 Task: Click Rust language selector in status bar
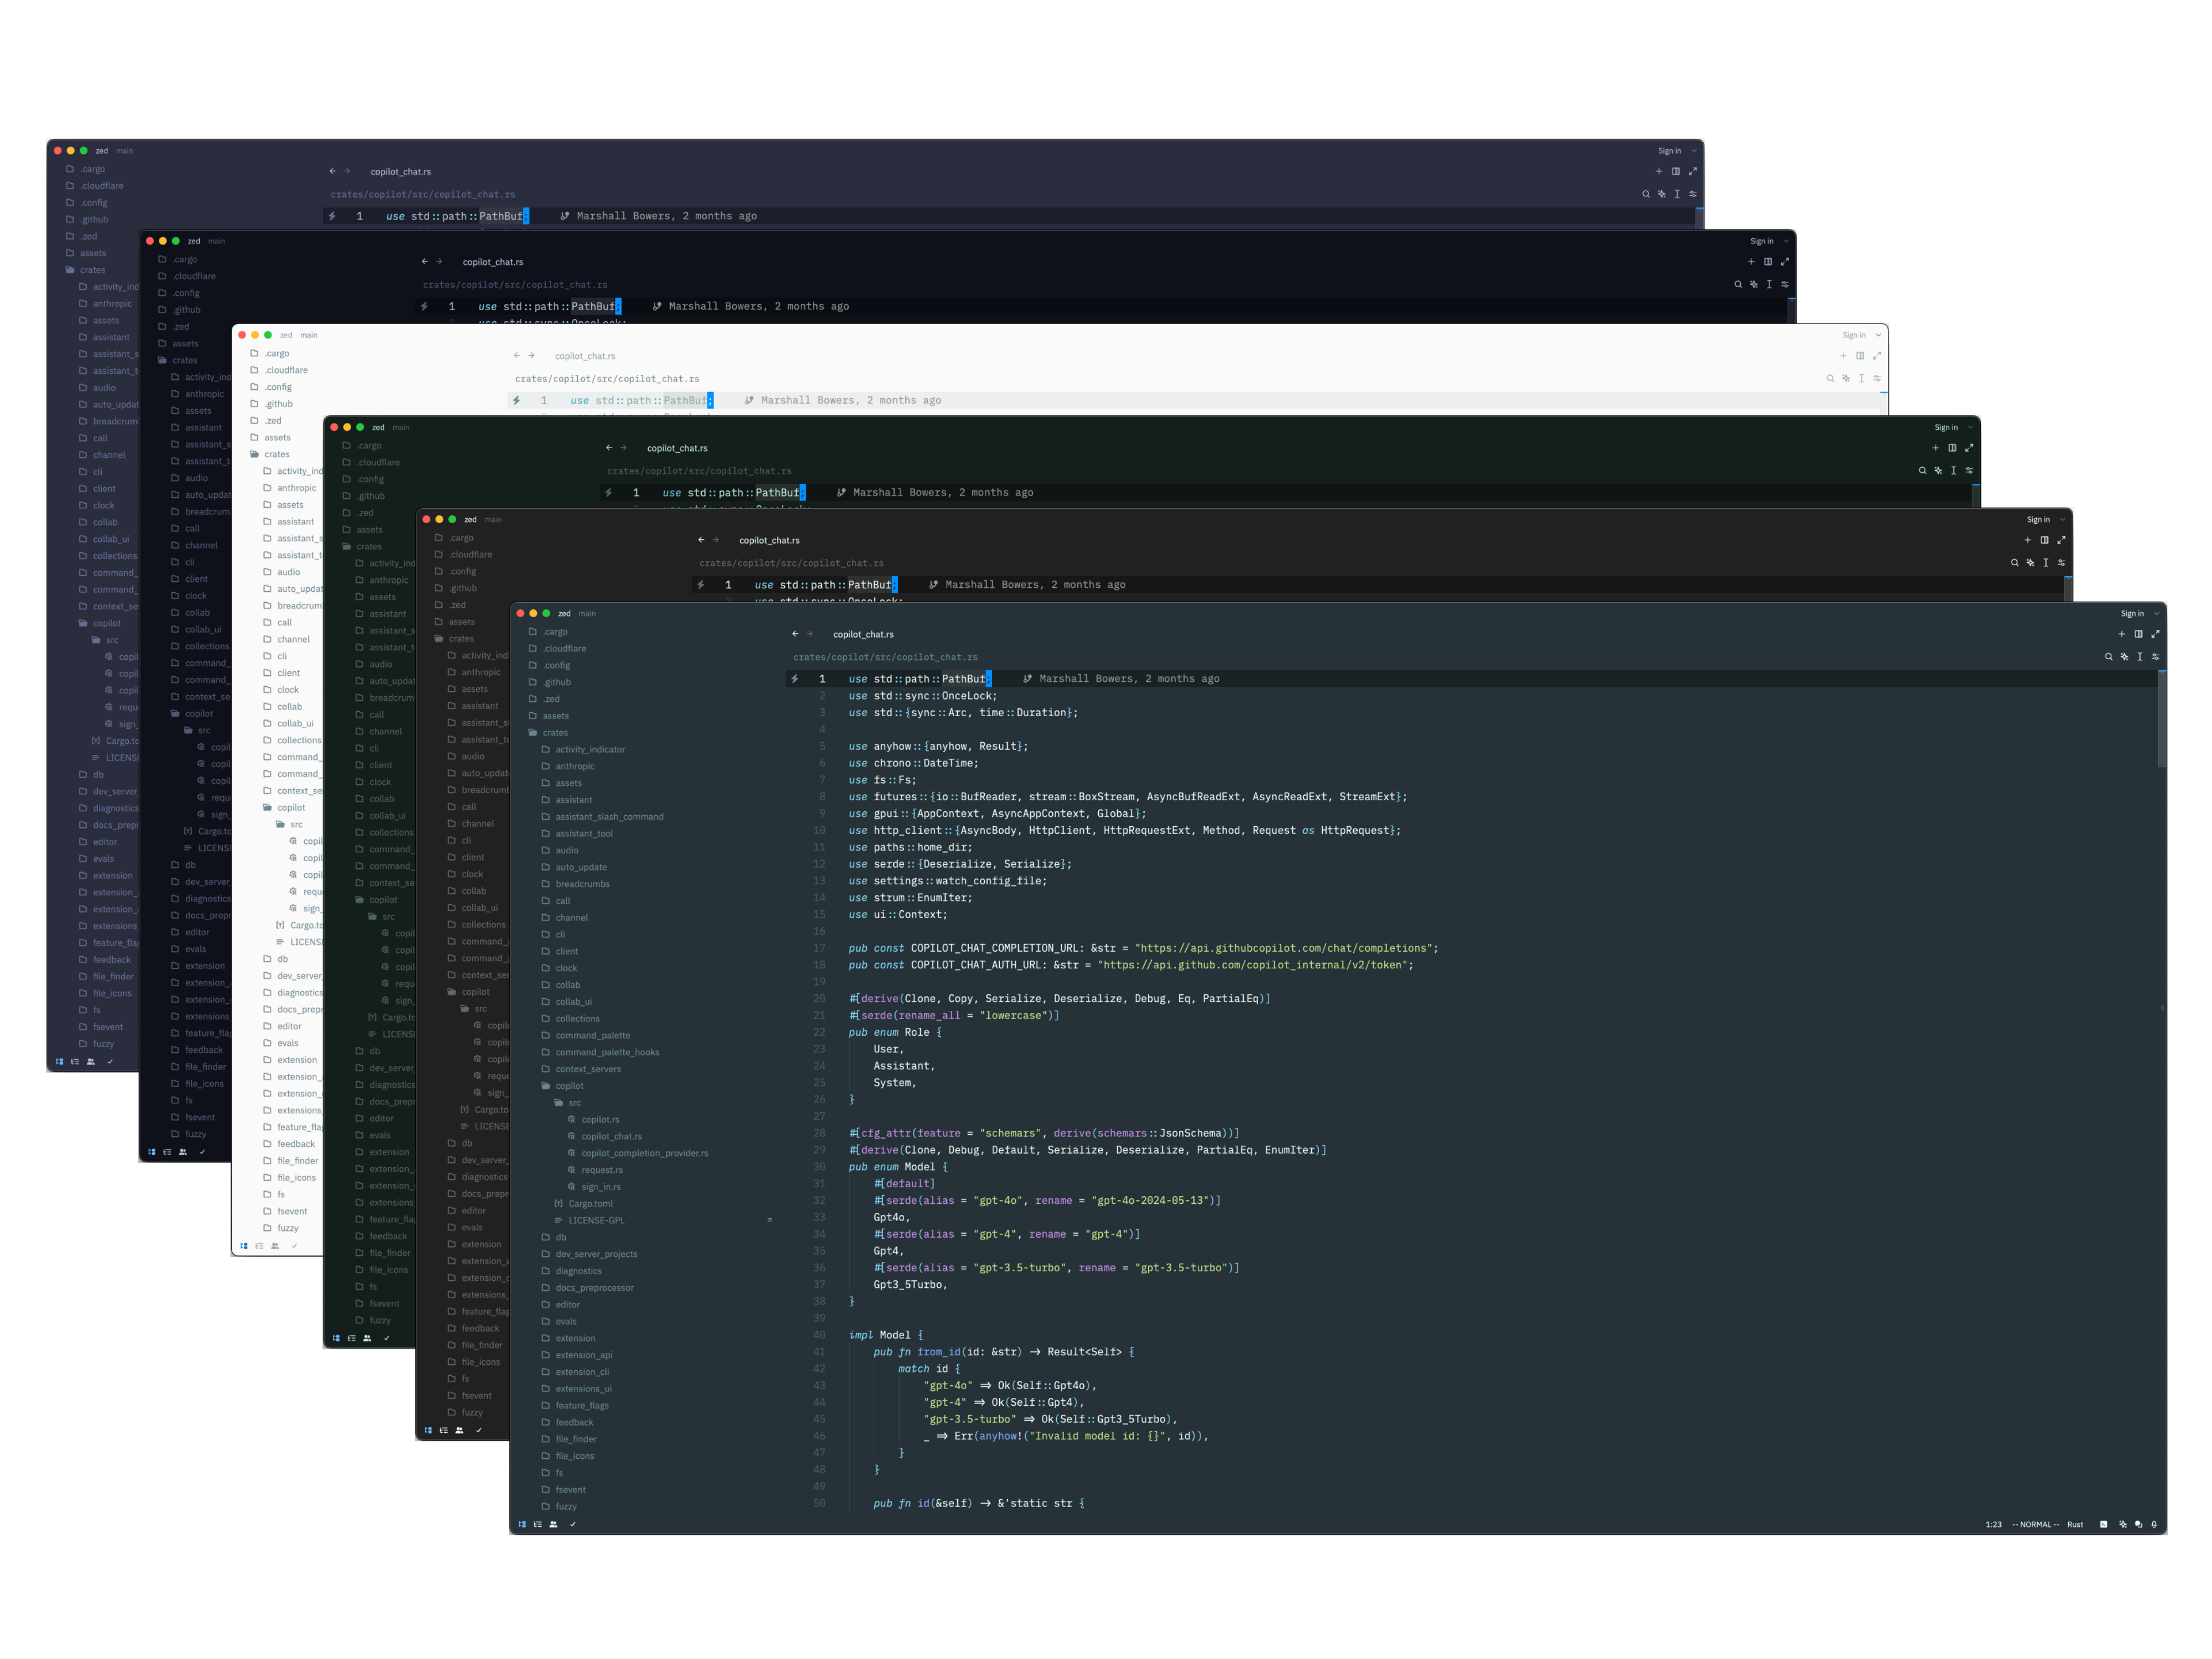tap(2075, 1524)
